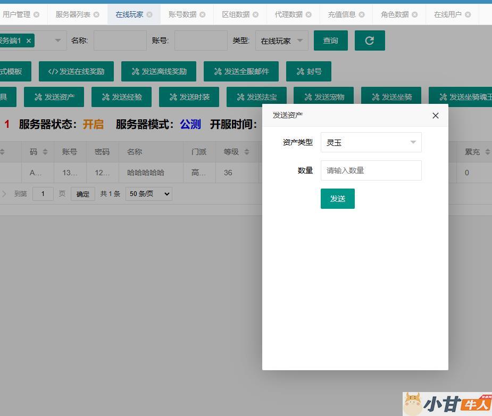Close the 充值信息 tab via x icon
This screenshot has height=416, width=492.
coord(362,15)
